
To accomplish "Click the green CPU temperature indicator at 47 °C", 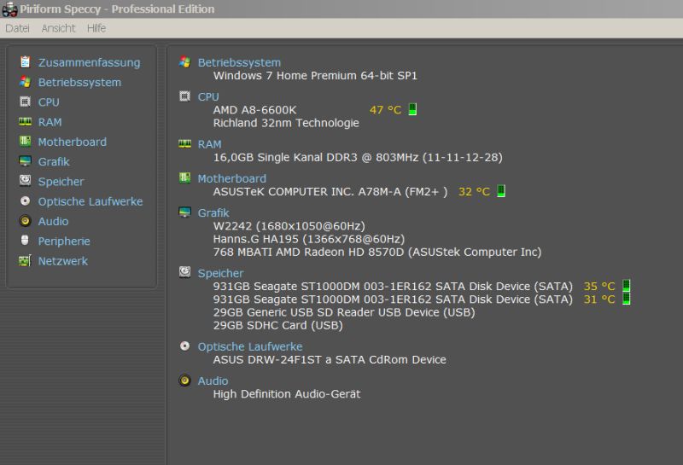I will (412, 109).
